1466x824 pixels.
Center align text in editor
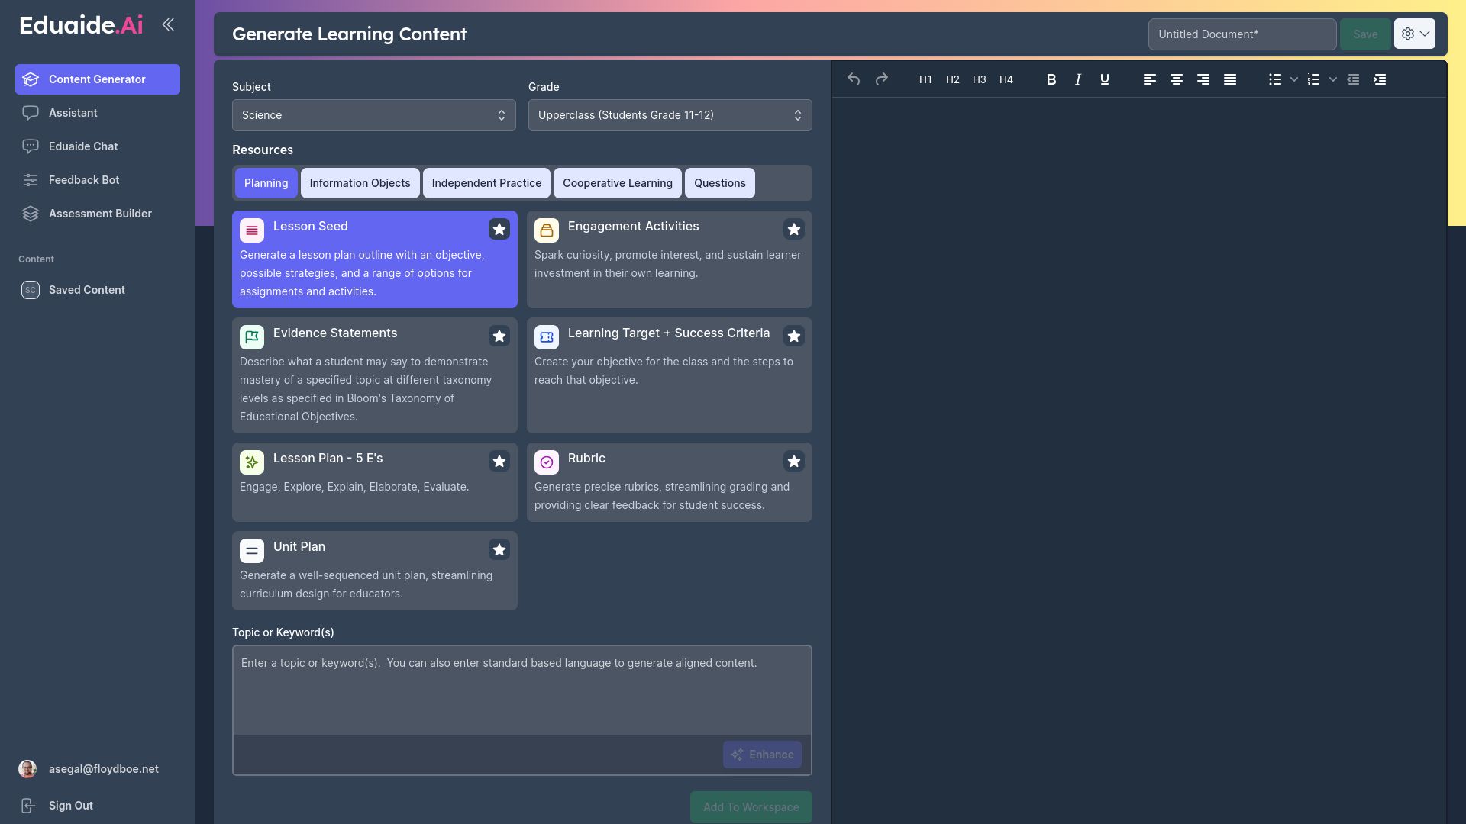(x=1176, y=79)
